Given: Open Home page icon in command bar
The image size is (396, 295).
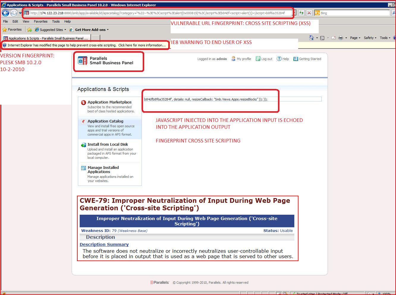Looking at the screenshot, I should pyautogui.click(x=311, y=38).
